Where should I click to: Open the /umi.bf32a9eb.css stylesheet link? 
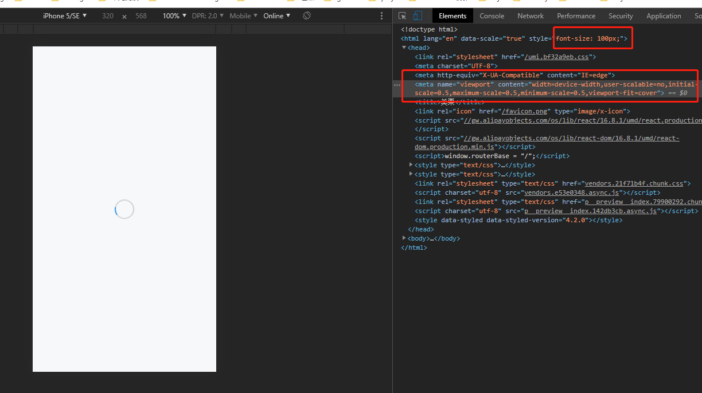point(557,57)
